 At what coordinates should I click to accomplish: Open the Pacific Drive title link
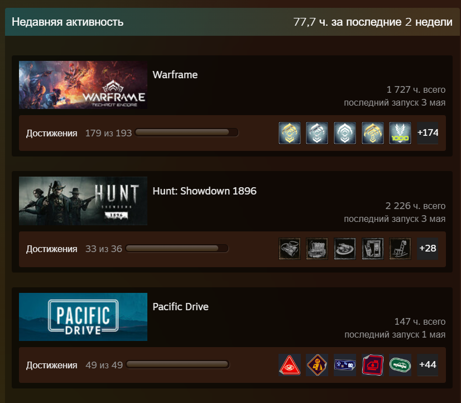180,307
